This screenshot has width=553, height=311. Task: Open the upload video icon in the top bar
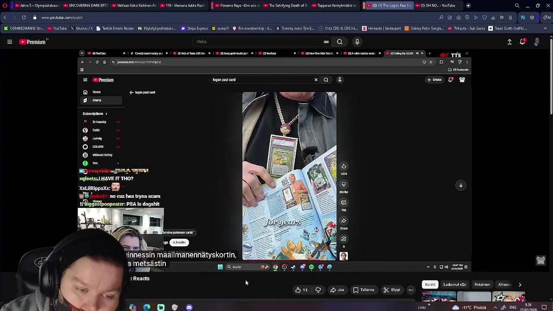pos(509,42)
